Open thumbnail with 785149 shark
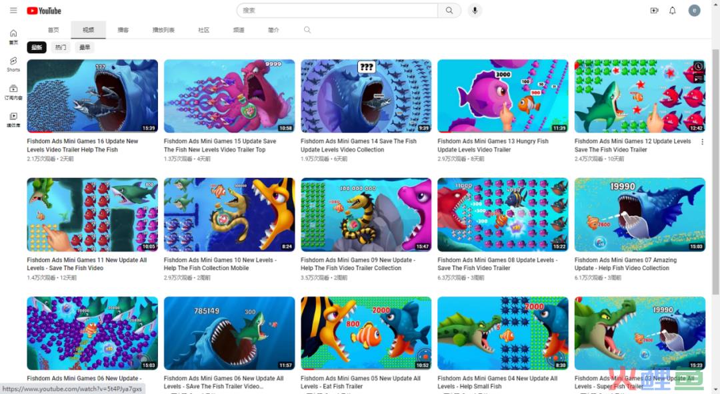720x394 pixels. pyautogui.click(x=229, y=333)
